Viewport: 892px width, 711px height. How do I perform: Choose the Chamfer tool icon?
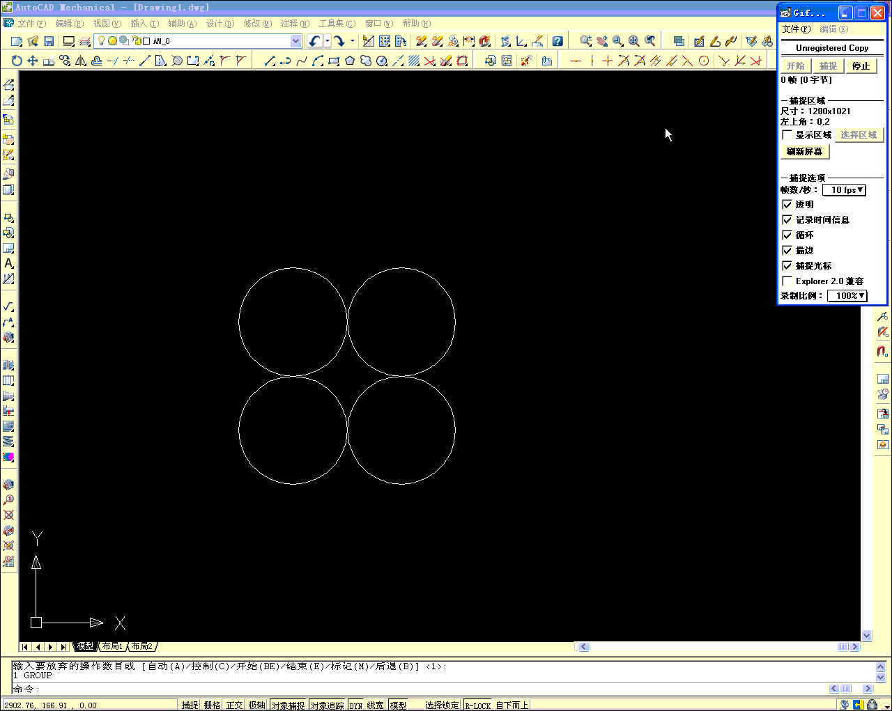pos(240,61)
